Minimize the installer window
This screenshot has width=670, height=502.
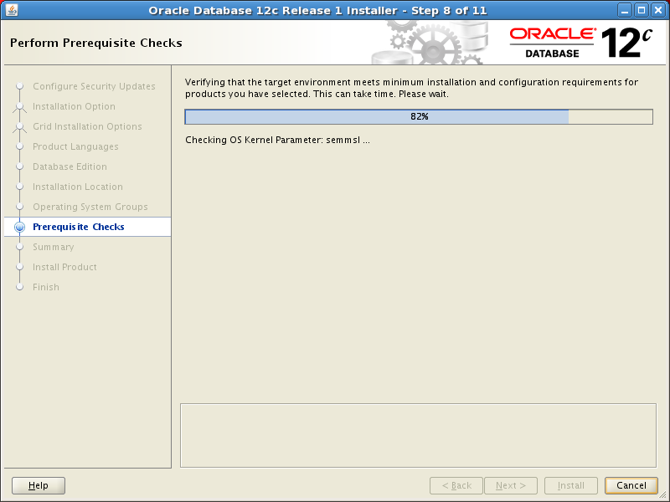click(625, 10)
